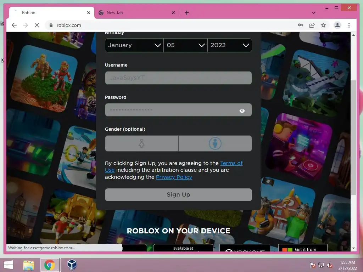The width and height of the screenshot is (363, 272).
Task: Close the New Tab tab
Action: [173, 13]
